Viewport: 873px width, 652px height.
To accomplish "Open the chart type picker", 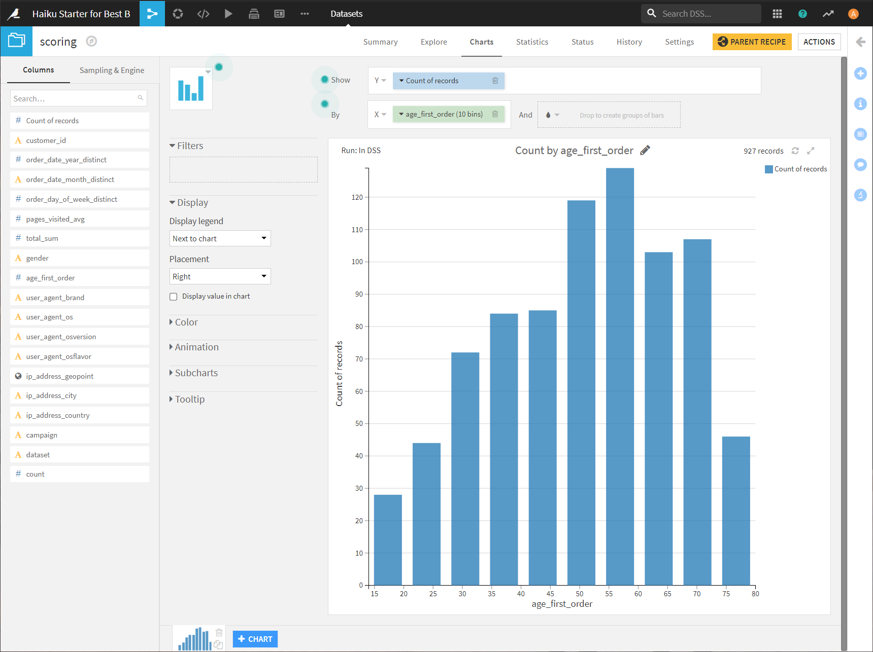I will click(x=191, y=88).
